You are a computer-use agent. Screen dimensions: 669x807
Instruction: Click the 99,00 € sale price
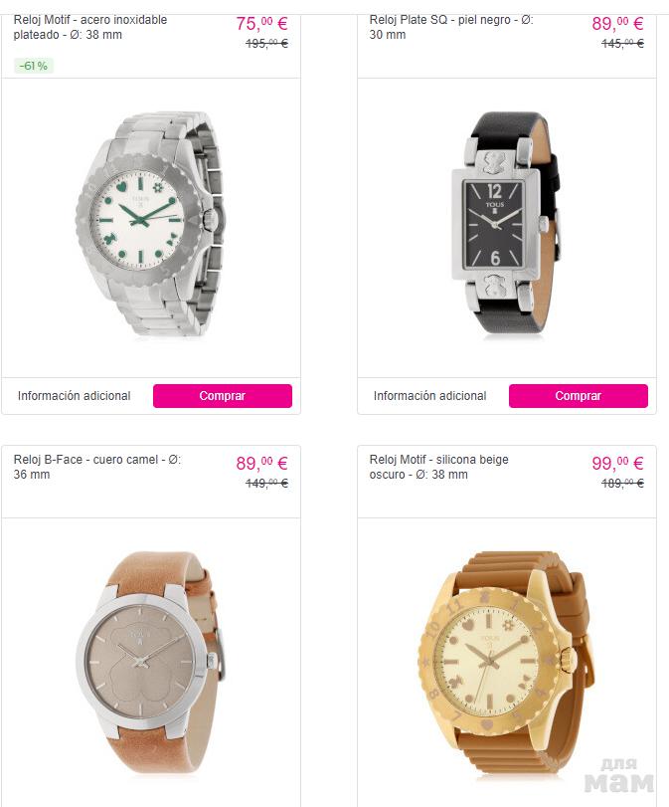pos(617,463)
